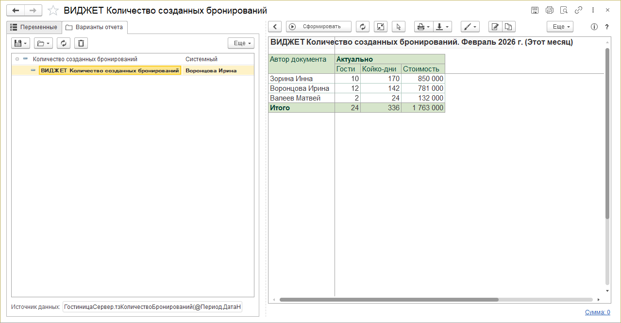Click the horizontal scrollbar of the report
The height and width of the screenshot is (323, 621).
coord(388,300)
